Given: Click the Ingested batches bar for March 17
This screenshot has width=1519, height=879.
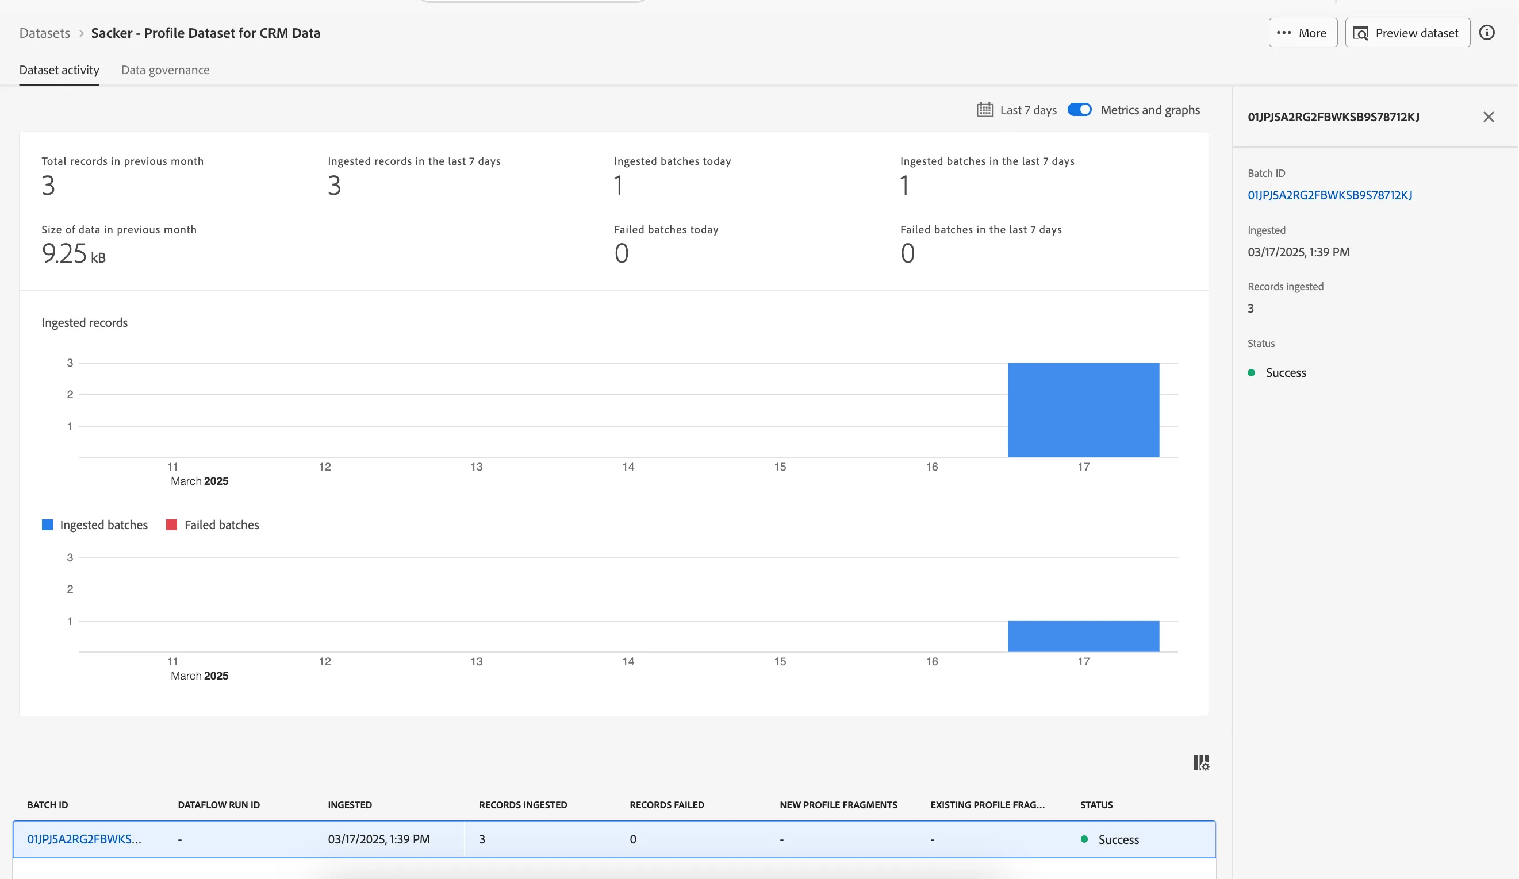Looking at the screenshot, I should [x=1083, y=636].
